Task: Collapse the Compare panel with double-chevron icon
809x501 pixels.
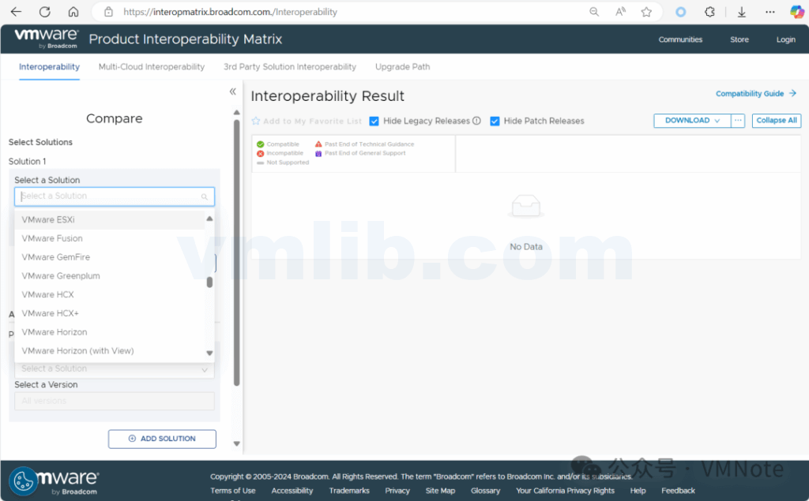Action: [x=232, y=92]
